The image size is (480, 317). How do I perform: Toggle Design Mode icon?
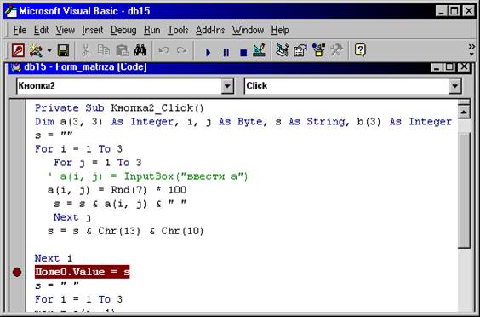[x=259, y=50]
